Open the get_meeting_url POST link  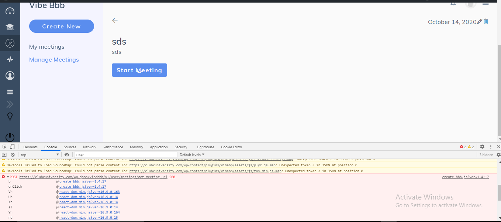click(x=93, y=177)
